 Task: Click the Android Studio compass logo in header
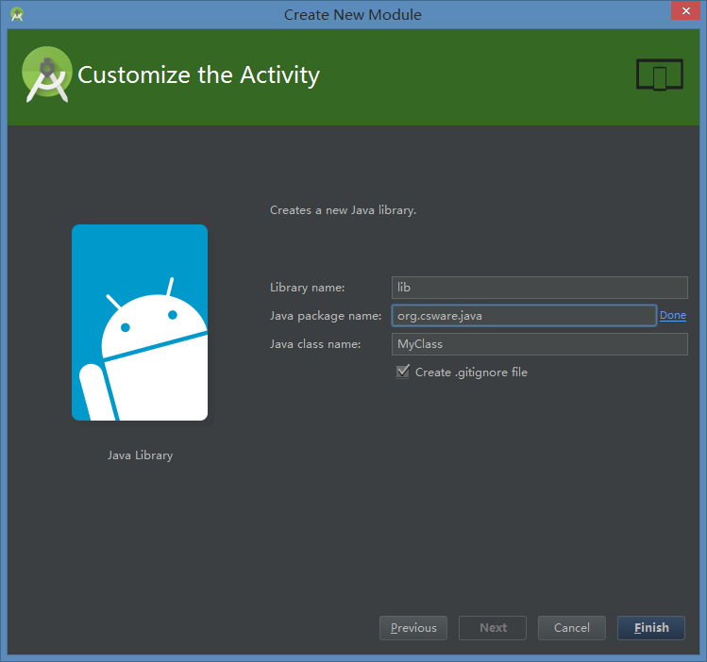click(x=46, y=74)
